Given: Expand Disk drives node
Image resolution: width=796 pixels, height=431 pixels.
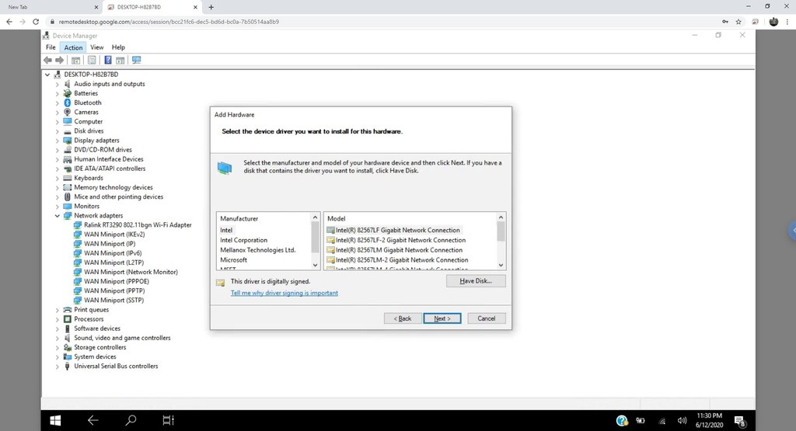Looking at the screenshot, I should [x=58, y=131].
